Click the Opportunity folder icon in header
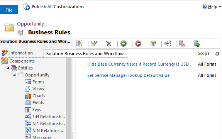Image resolution: width=222 pixels, height=139 pixels. point(9,27)
